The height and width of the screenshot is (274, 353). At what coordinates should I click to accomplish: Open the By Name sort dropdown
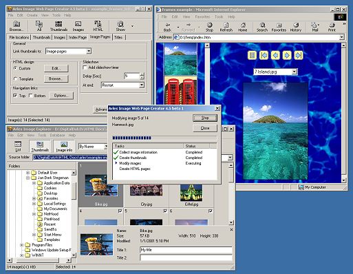(x=106, y=147)
